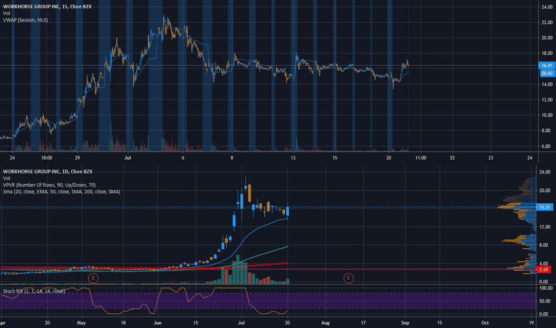Click the Stoch RSI indicator label
The image size is (556, 328).
click(x=34, y=291)
